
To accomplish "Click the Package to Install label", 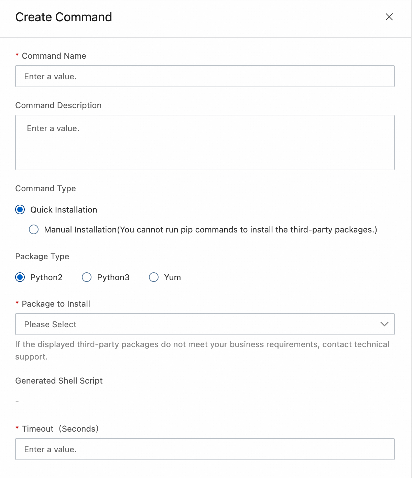I will pos(56,304).
